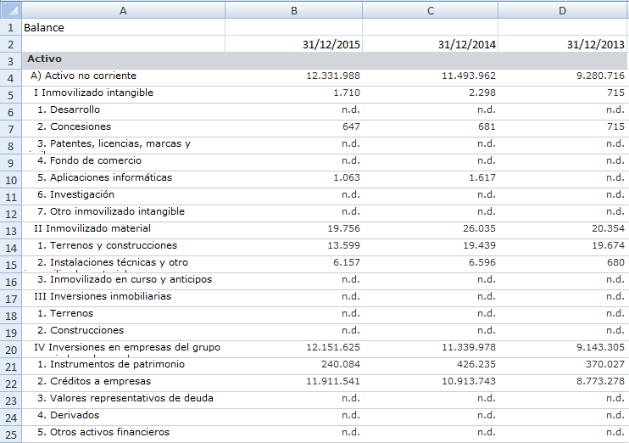Select column C header

pos(430,9)
